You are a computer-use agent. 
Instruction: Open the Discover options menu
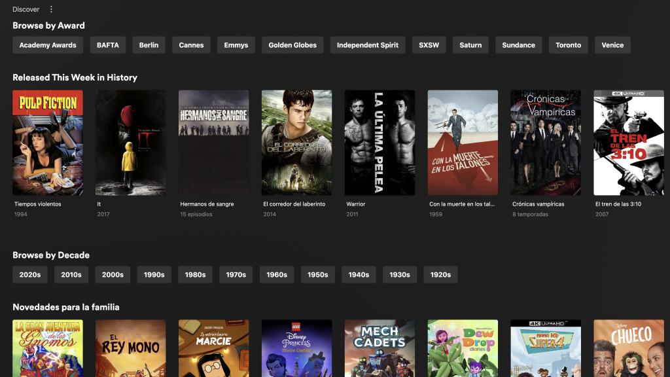[x=50, y=9]
